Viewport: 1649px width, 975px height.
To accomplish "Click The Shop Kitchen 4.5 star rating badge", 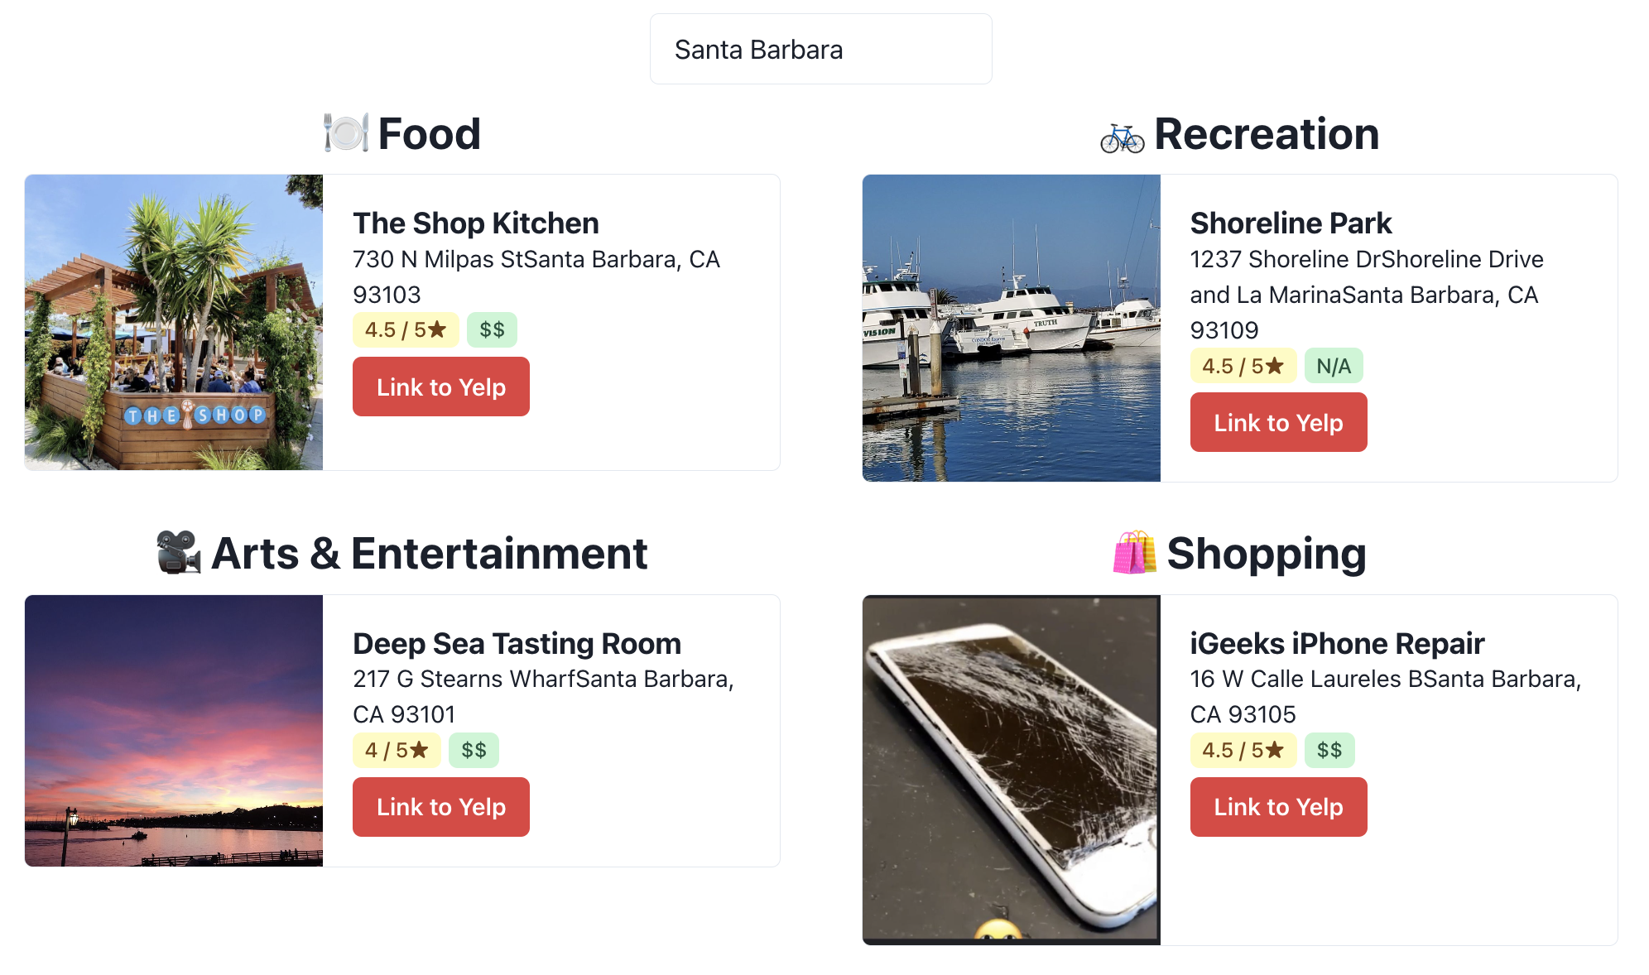I will tap(406, 330).
